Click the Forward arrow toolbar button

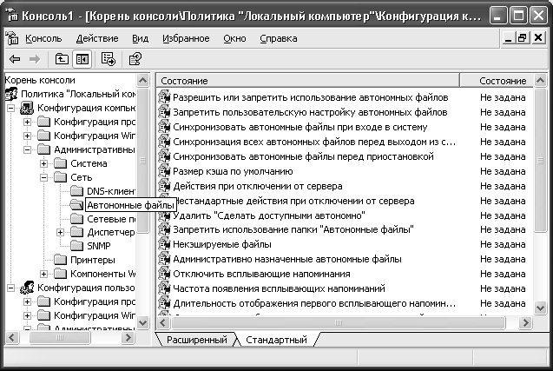point(34,59)
